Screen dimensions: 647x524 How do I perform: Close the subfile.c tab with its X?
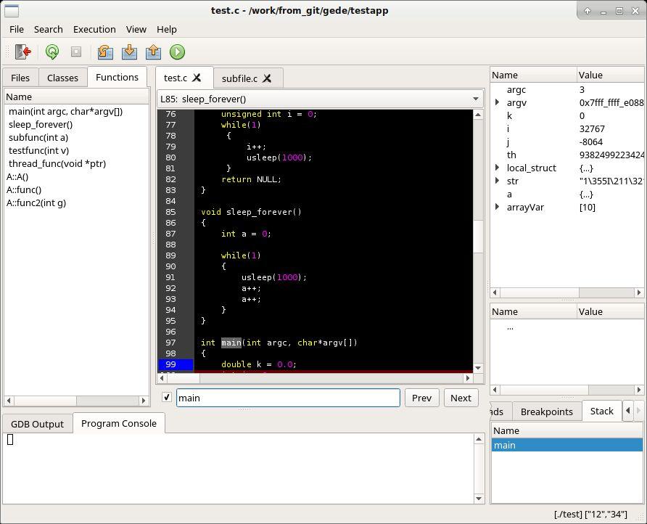tap(267, 78)
